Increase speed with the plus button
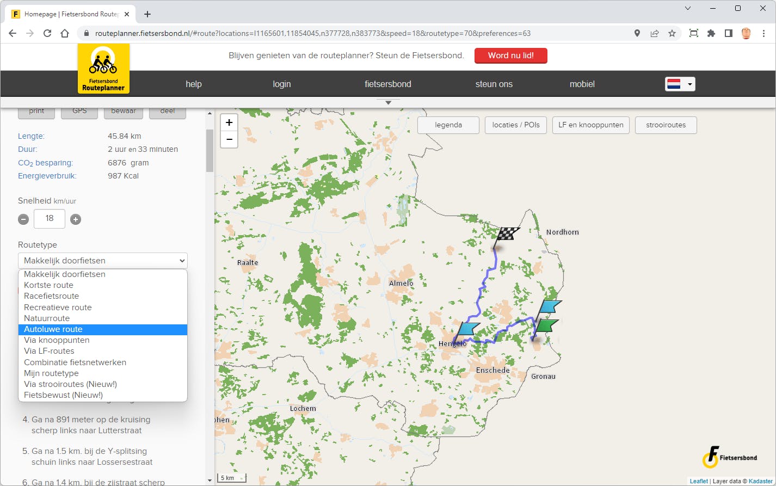The height and width of the screenshot is (486, 776). 76,219
